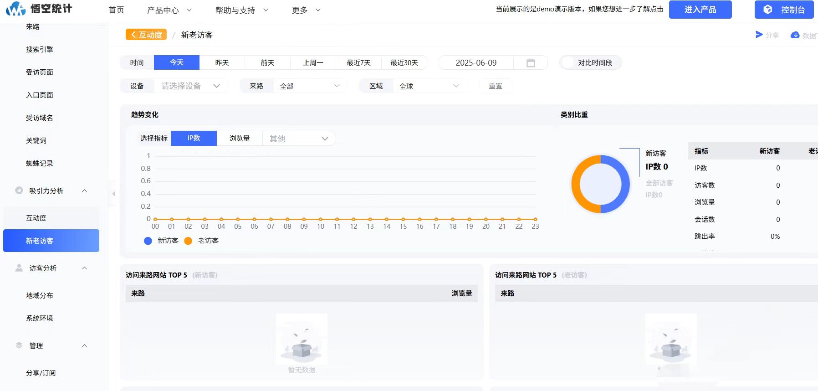Collapse the 吸引力分析 sidebar group
This screenshot has width=818, height=391.
(84, 190)
